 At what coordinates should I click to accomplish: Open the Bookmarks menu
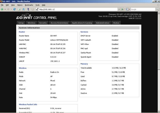[29, 5]
